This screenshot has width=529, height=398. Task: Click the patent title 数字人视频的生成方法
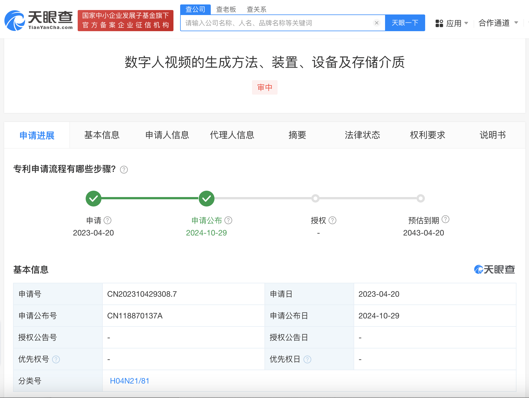click(264, 62)
